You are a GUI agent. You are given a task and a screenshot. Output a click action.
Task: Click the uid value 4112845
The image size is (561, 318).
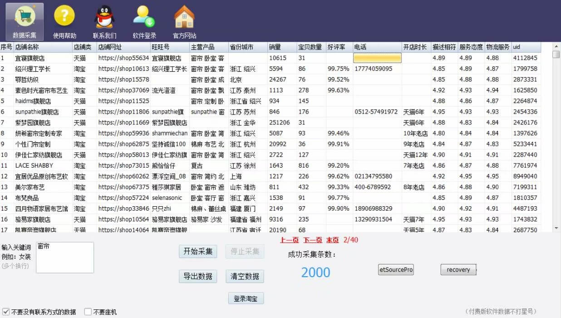[525, 58]
